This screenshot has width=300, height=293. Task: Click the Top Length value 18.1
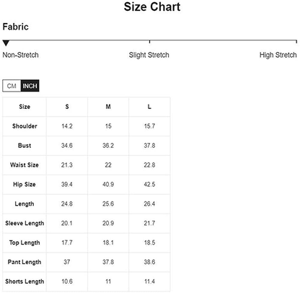108,242
